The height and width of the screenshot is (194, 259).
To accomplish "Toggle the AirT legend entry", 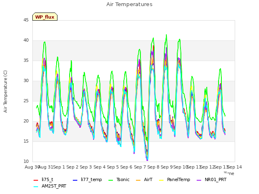I will [x=144, y=179].
